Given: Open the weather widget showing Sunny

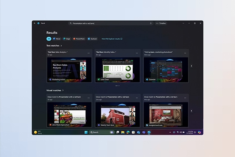Looking at the screenshot, I should pyautogui.click(x=38, y=132).
